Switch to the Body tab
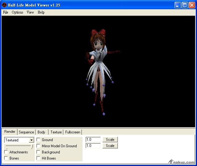Image resolution: width=197 pixels, height=166 pixels. tap(41, 132)
